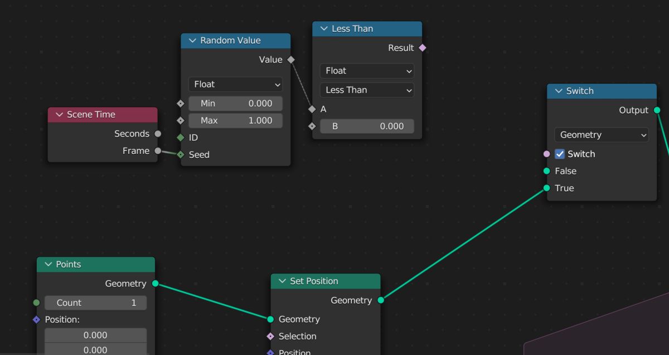Click the Max value field in Random Value

coord(235,120)
